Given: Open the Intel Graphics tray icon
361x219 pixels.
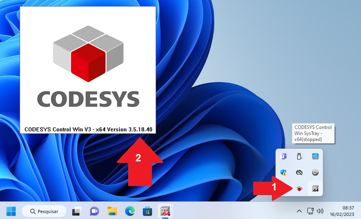Looking at the screenshot, I should [x=315, y=156].
